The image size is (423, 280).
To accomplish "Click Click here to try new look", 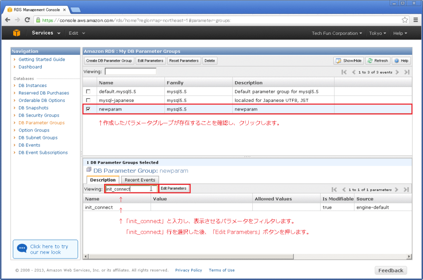I will coord(45,249).
